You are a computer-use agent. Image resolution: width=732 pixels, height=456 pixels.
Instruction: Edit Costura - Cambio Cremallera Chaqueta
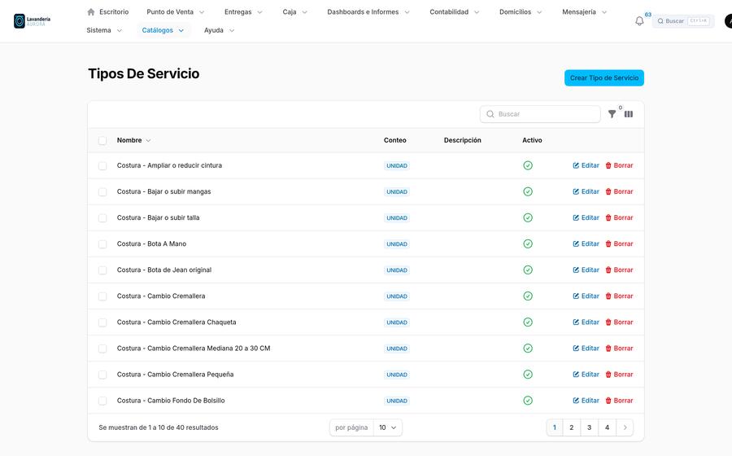click(586, 322)
